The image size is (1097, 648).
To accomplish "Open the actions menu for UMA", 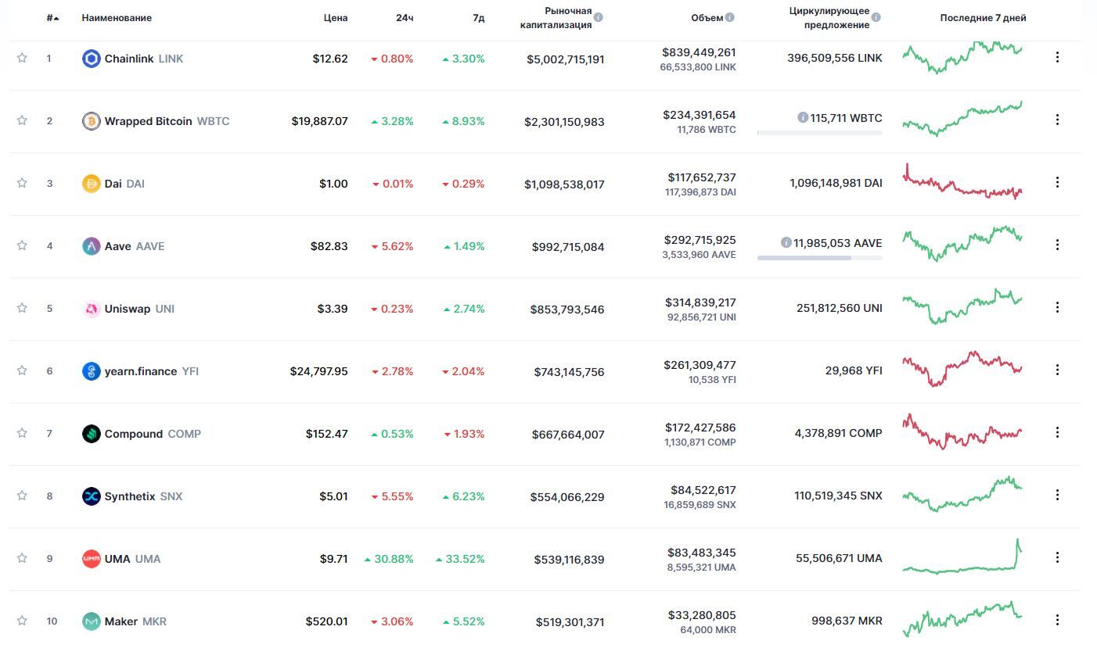I will [1057, 557].
